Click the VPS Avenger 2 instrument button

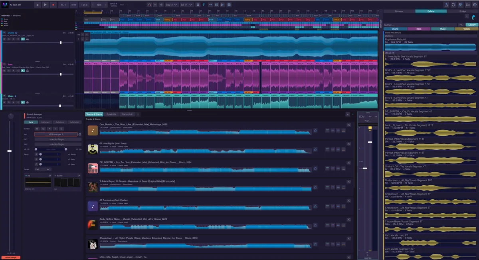coord(56,135)
